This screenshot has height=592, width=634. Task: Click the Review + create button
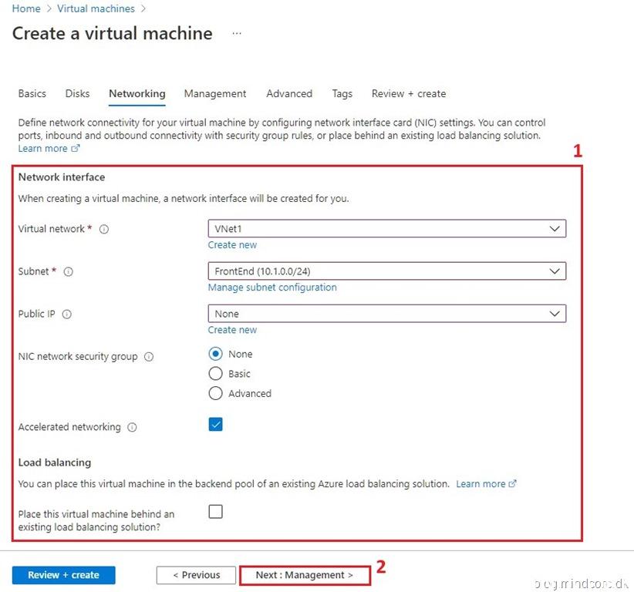pyautogui.click(x=63, y=575)
